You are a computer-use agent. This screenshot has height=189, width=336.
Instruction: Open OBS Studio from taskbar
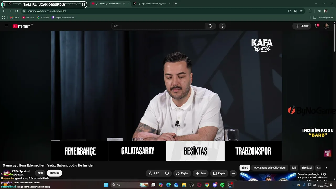click(230, 185)
